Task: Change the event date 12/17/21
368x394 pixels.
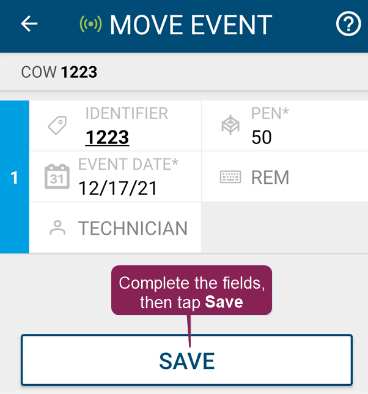Action: [118, 188]
